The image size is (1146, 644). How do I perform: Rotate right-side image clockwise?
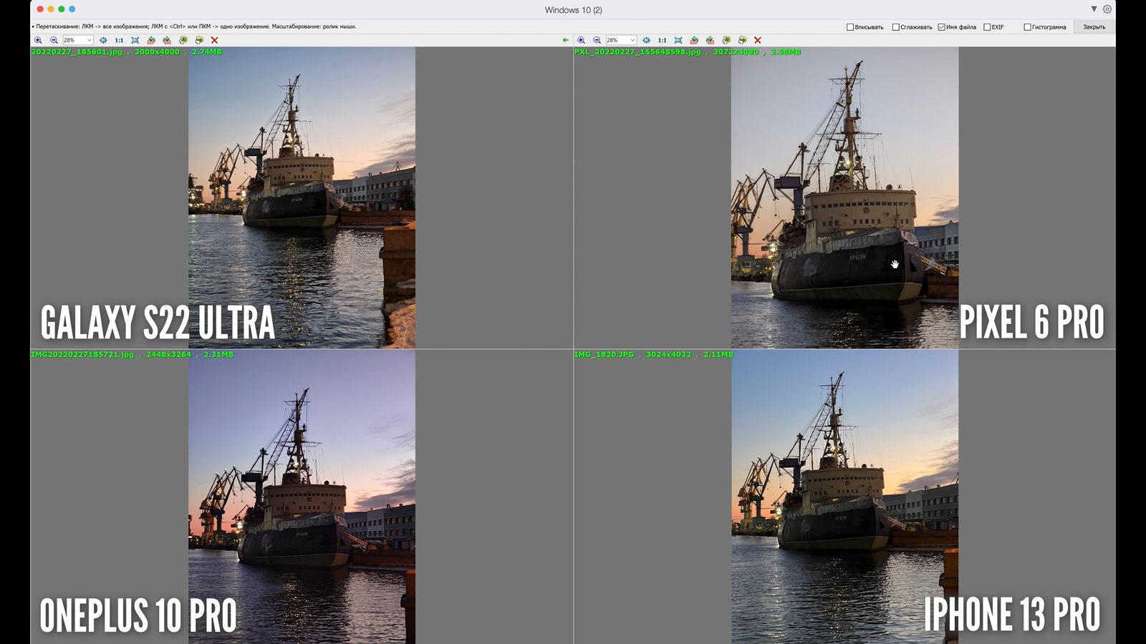pyautogui.click(x=710, y=41)
